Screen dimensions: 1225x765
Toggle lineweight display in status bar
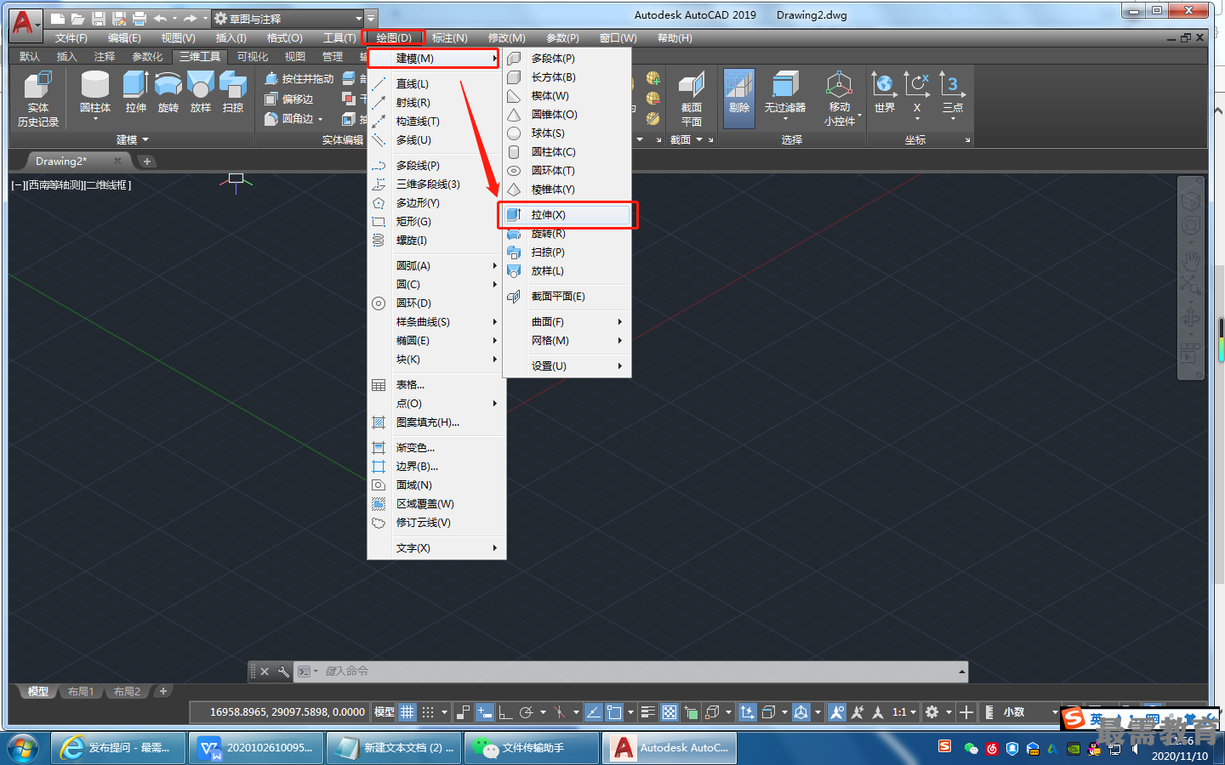[647, 712]
